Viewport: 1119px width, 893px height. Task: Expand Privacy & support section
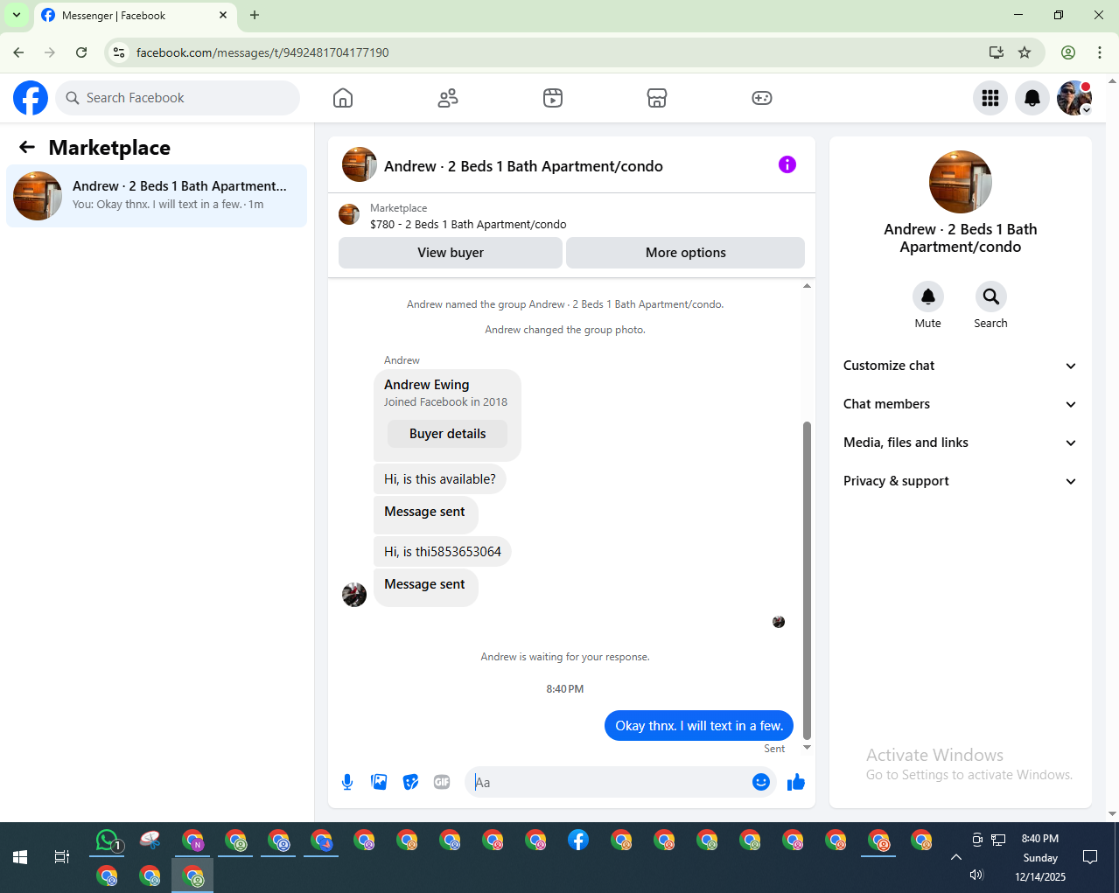961,481
